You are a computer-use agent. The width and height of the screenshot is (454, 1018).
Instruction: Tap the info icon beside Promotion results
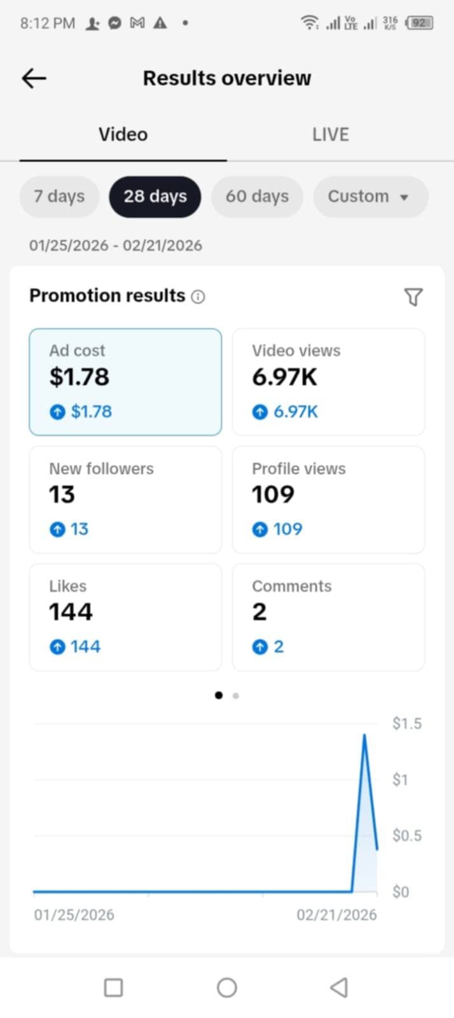pos(198,297)
